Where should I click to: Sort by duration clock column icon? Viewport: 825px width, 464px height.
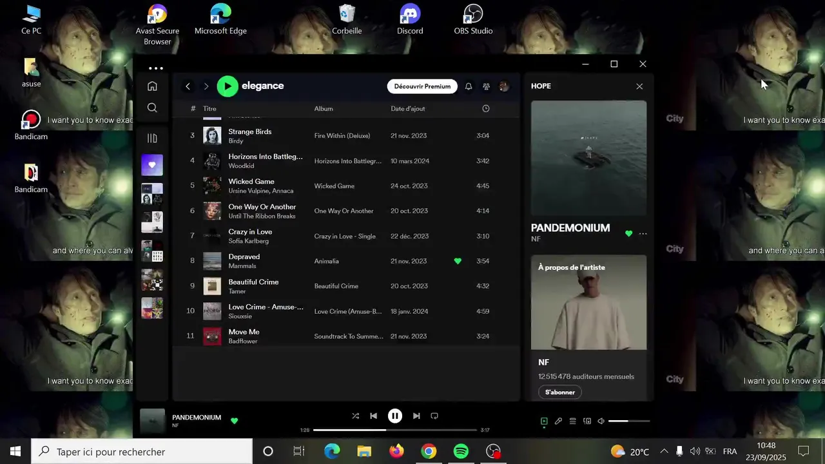[486, 109]
